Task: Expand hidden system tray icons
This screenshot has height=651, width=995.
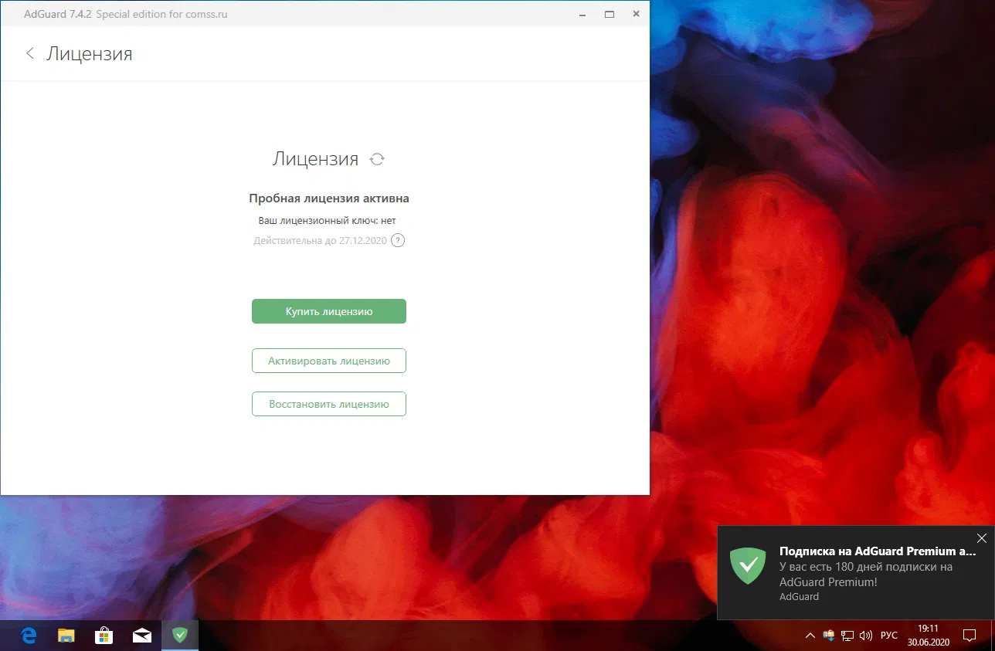Action: (810, 635)
